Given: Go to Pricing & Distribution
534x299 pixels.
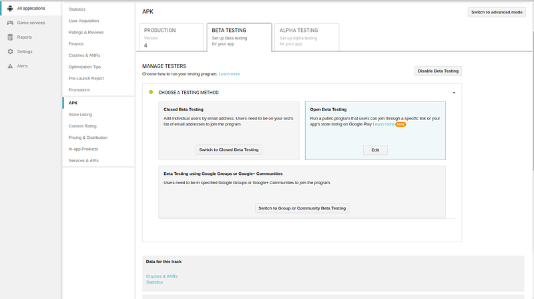Looking at the screenshot, I should [x=88, y=138].
